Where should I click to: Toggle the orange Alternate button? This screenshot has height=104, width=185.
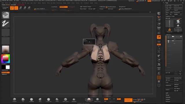coord(5,73)
